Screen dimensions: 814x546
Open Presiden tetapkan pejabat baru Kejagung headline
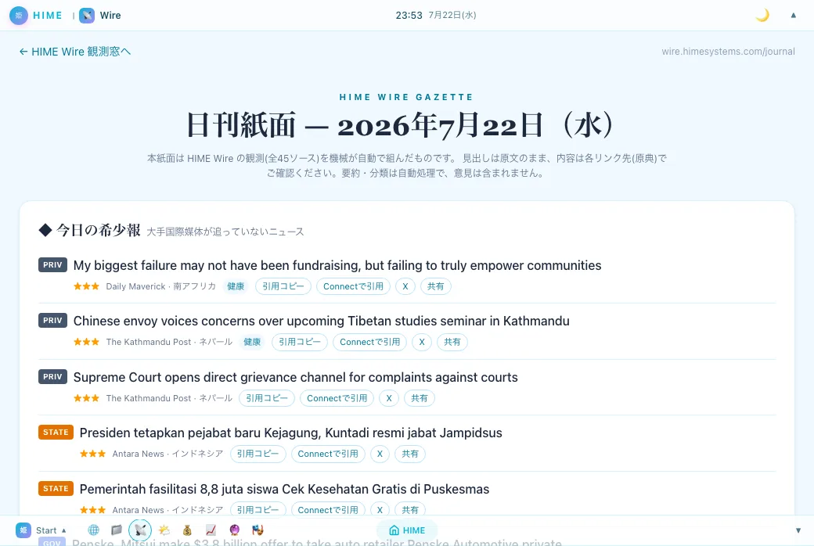tap(290, 433)
